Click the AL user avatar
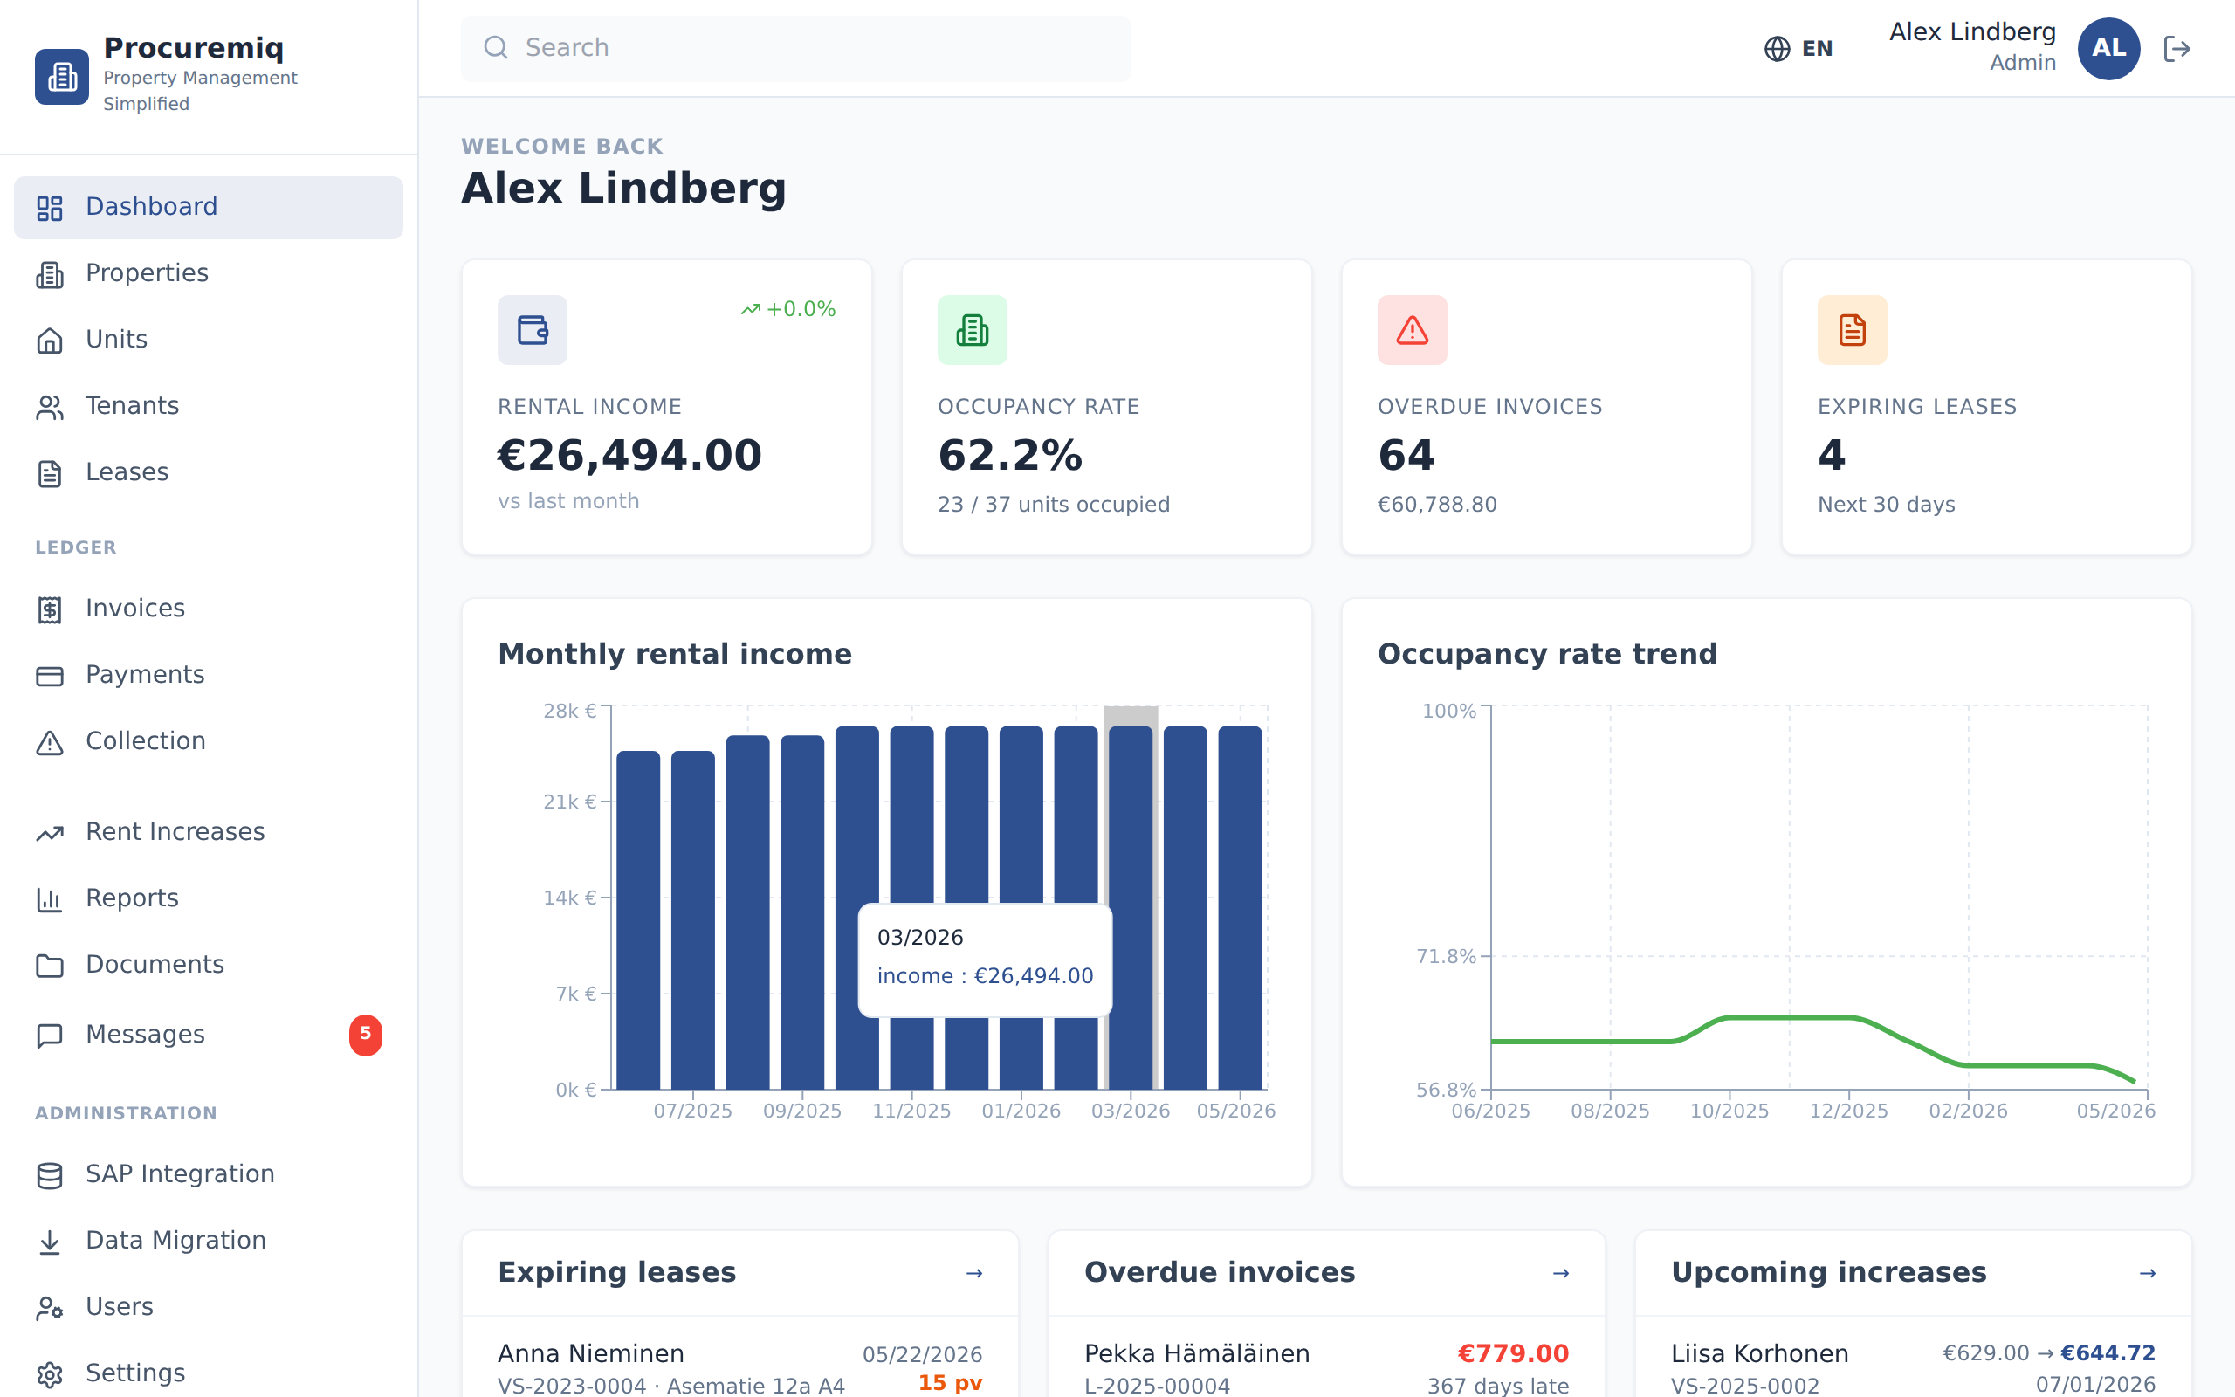The width and height of the screenshot is (2235, 1397). tap(2108, 48)
